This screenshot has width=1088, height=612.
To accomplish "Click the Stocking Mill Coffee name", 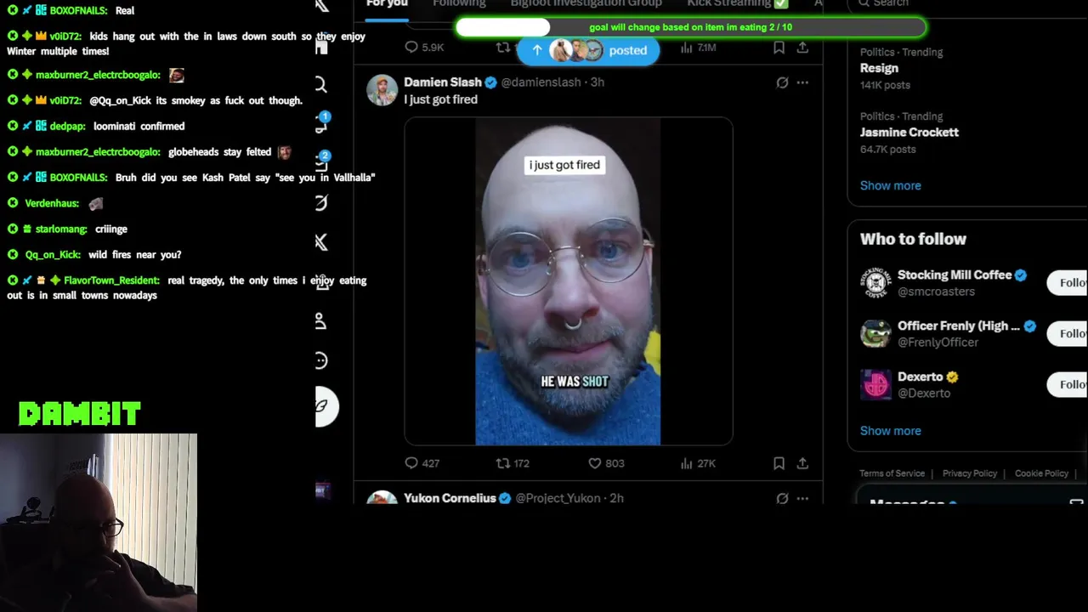I will coord(955,275).
